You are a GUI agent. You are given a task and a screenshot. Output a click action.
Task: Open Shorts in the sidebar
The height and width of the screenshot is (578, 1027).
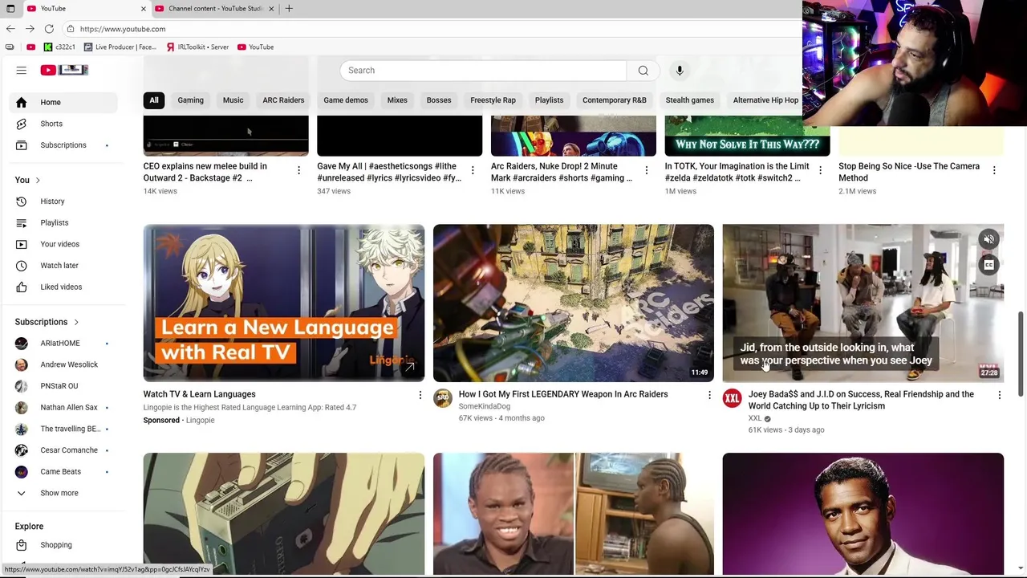coord(64,124)
